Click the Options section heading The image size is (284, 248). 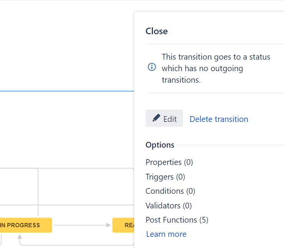coord(160,145)
